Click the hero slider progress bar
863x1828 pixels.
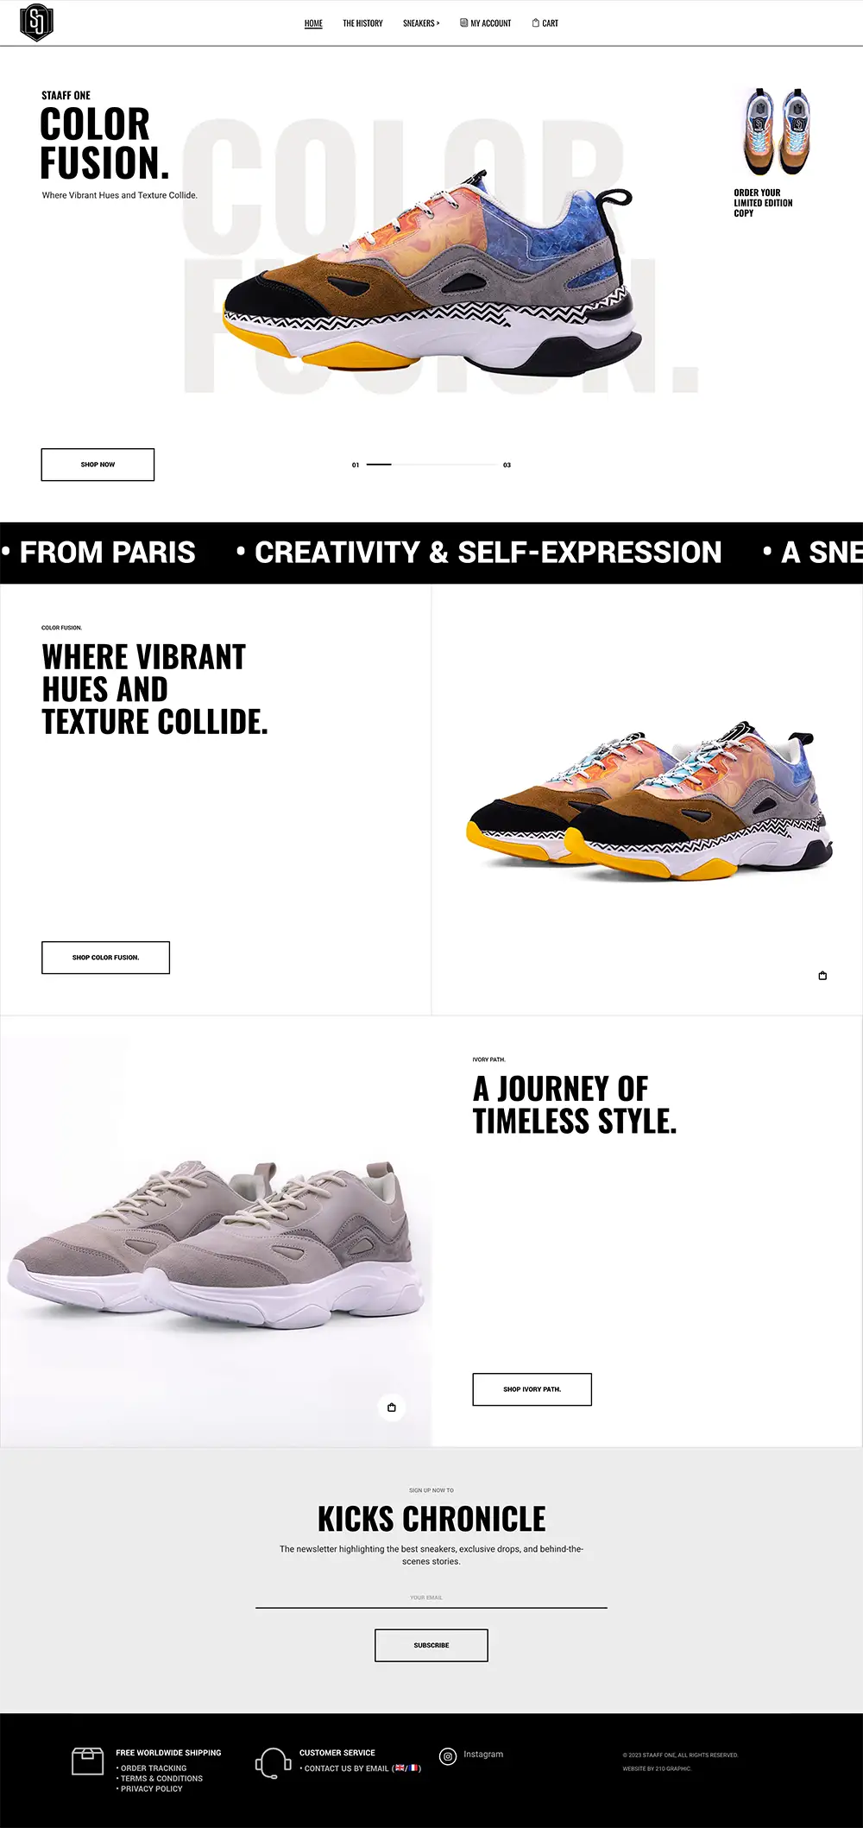431,465
